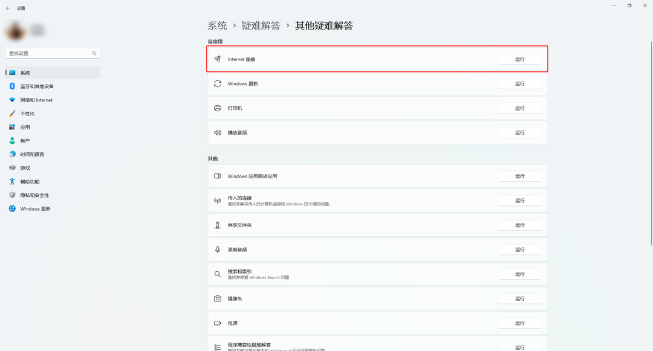
Task: Run the 传入的连接 troubleshooter
Action: (520, 201)
